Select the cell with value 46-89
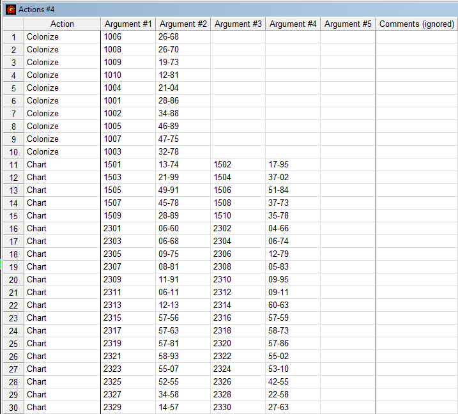This screenshot has height=414, width=458. pos(183,126)
